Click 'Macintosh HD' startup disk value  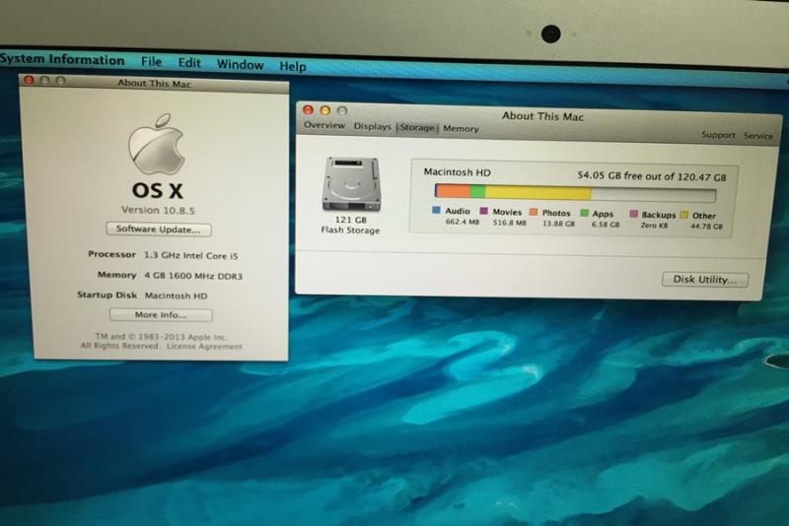(177, 296)
